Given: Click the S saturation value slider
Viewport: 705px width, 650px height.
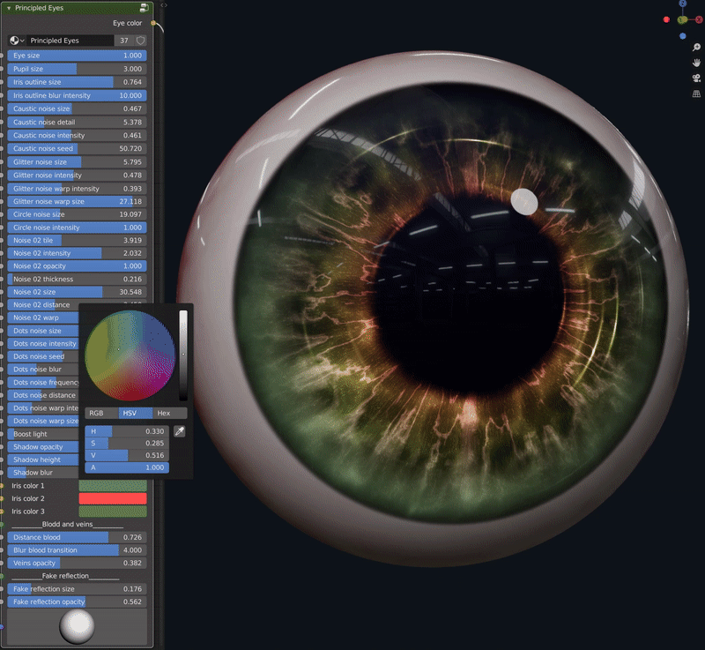Looking at the screenshot, I should click(x=127, y=443).
